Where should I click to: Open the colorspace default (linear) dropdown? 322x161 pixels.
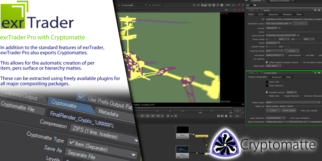pos(275,55)
